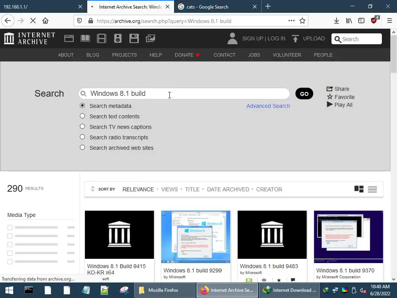Select Search archived web sites option
The height and width of the screenshot is (298, 397).
pos(82,147)
